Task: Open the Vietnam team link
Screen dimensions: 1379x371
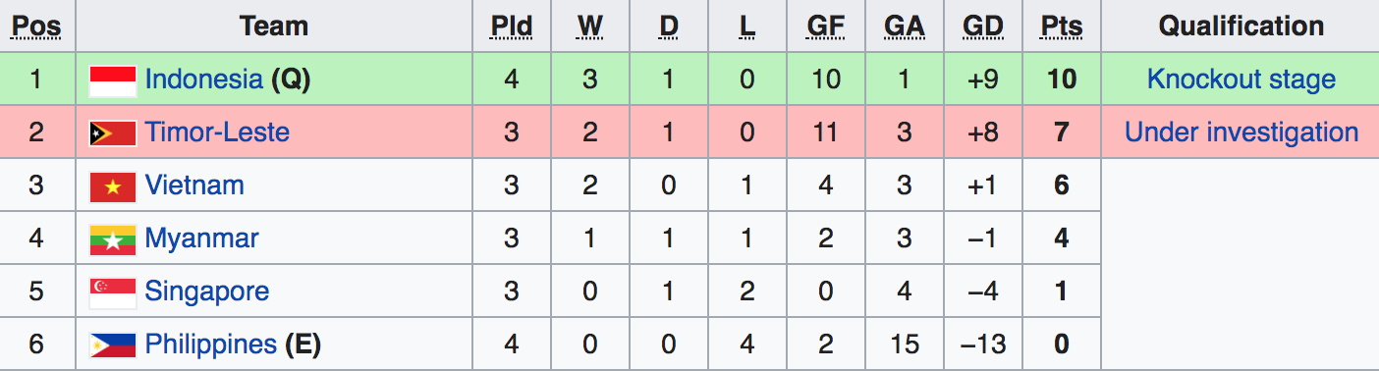Action: pos(194,185)
